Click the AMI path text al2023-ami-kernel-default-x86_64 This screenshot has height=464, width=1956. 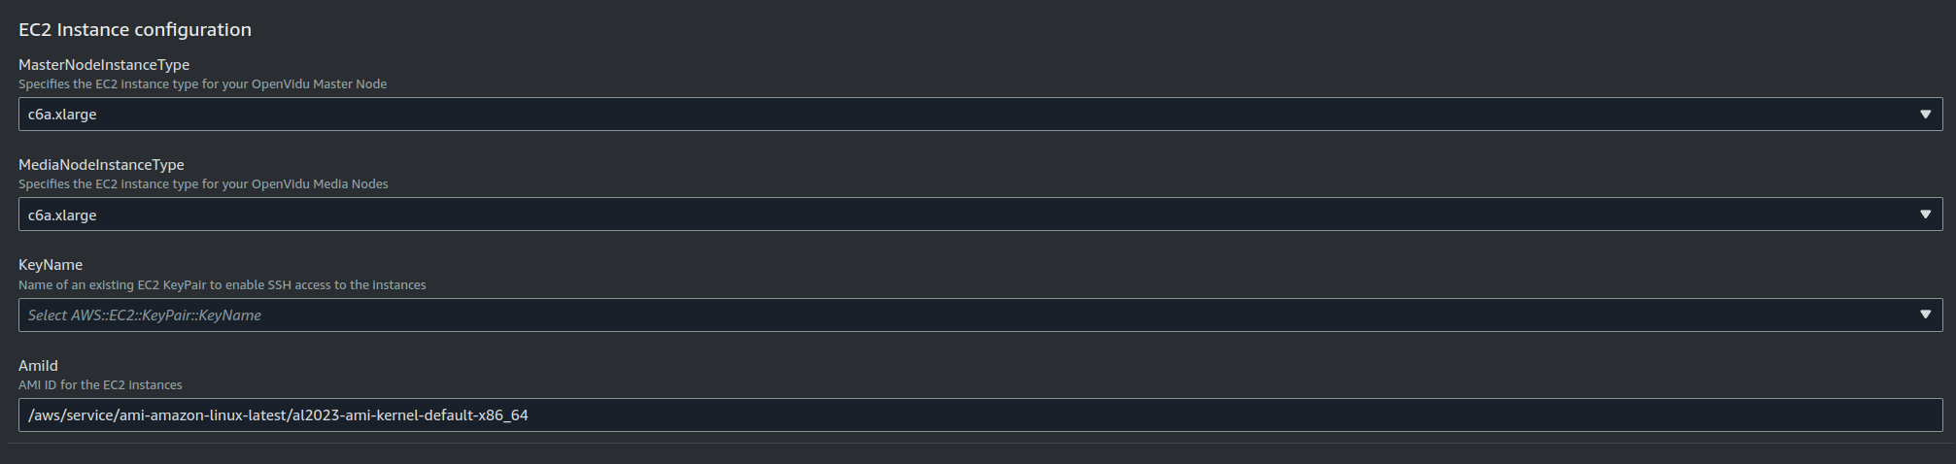410,415
